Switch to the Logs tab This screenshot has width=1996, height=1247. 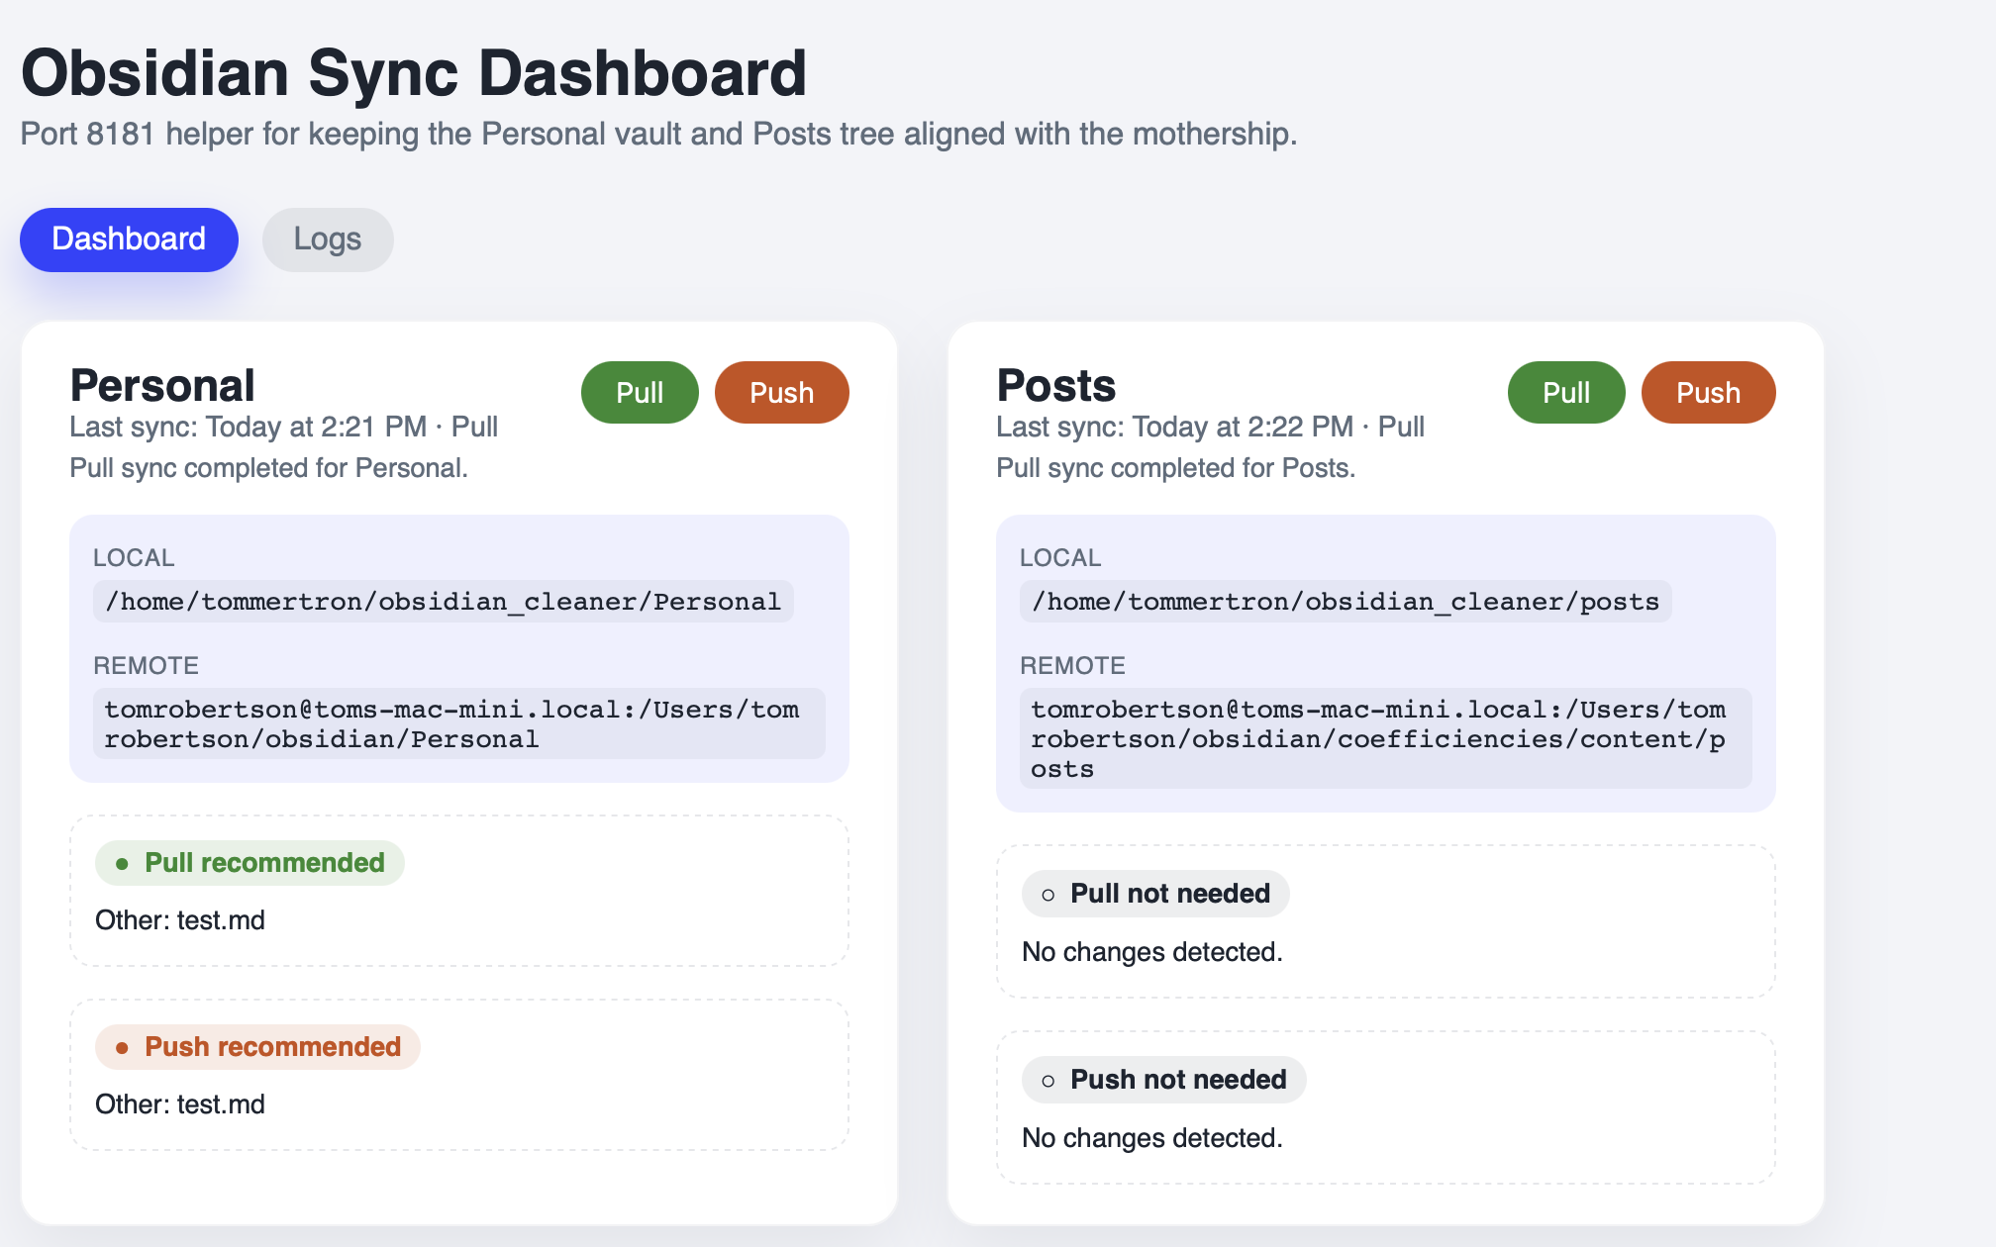[x=328, y=240]
